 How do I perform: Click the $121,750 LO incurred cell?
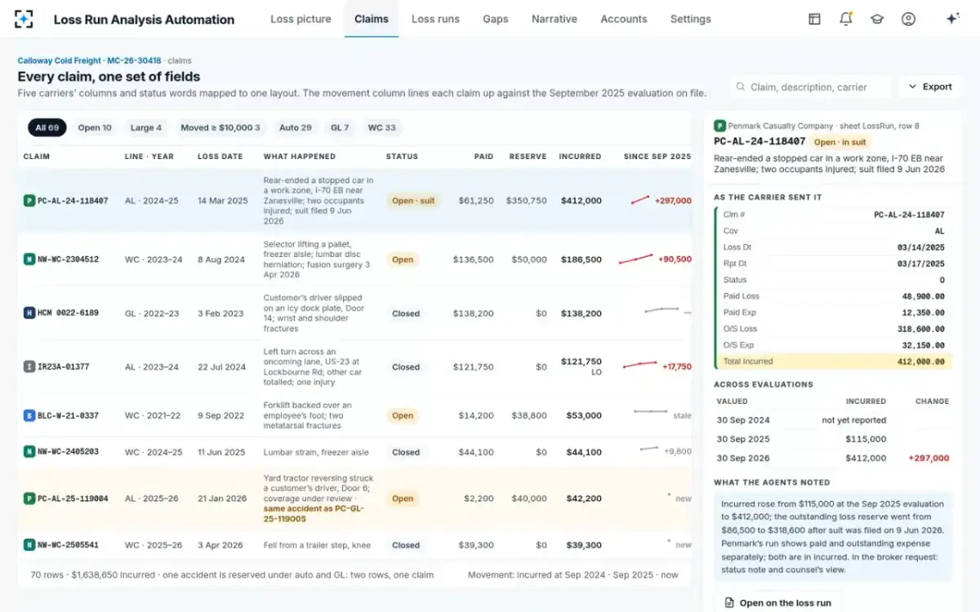click(x=581, y=366)
